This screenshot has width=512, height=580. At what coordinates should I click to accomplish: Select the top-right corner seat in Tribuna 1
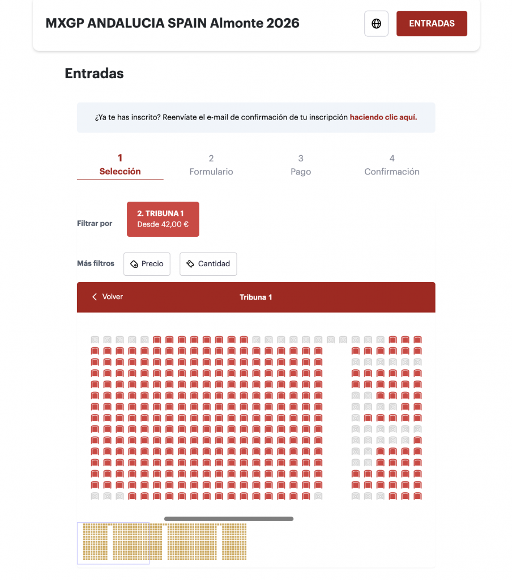417,340
